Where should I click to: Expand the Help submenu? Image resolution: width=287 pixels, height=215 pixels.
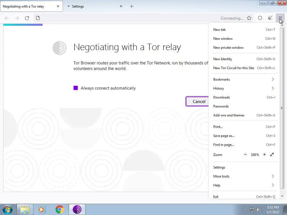[244, 185]
